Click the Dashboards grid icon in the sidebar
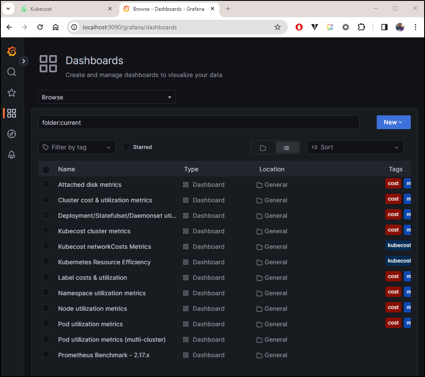425x377 pixels. click(12, 113)
